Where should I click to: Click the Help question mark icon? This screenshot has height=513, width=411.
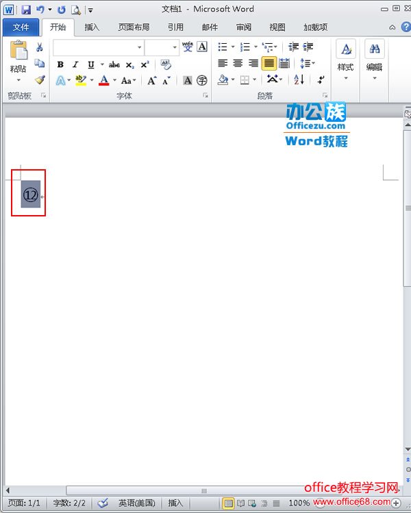click(406, 27)
